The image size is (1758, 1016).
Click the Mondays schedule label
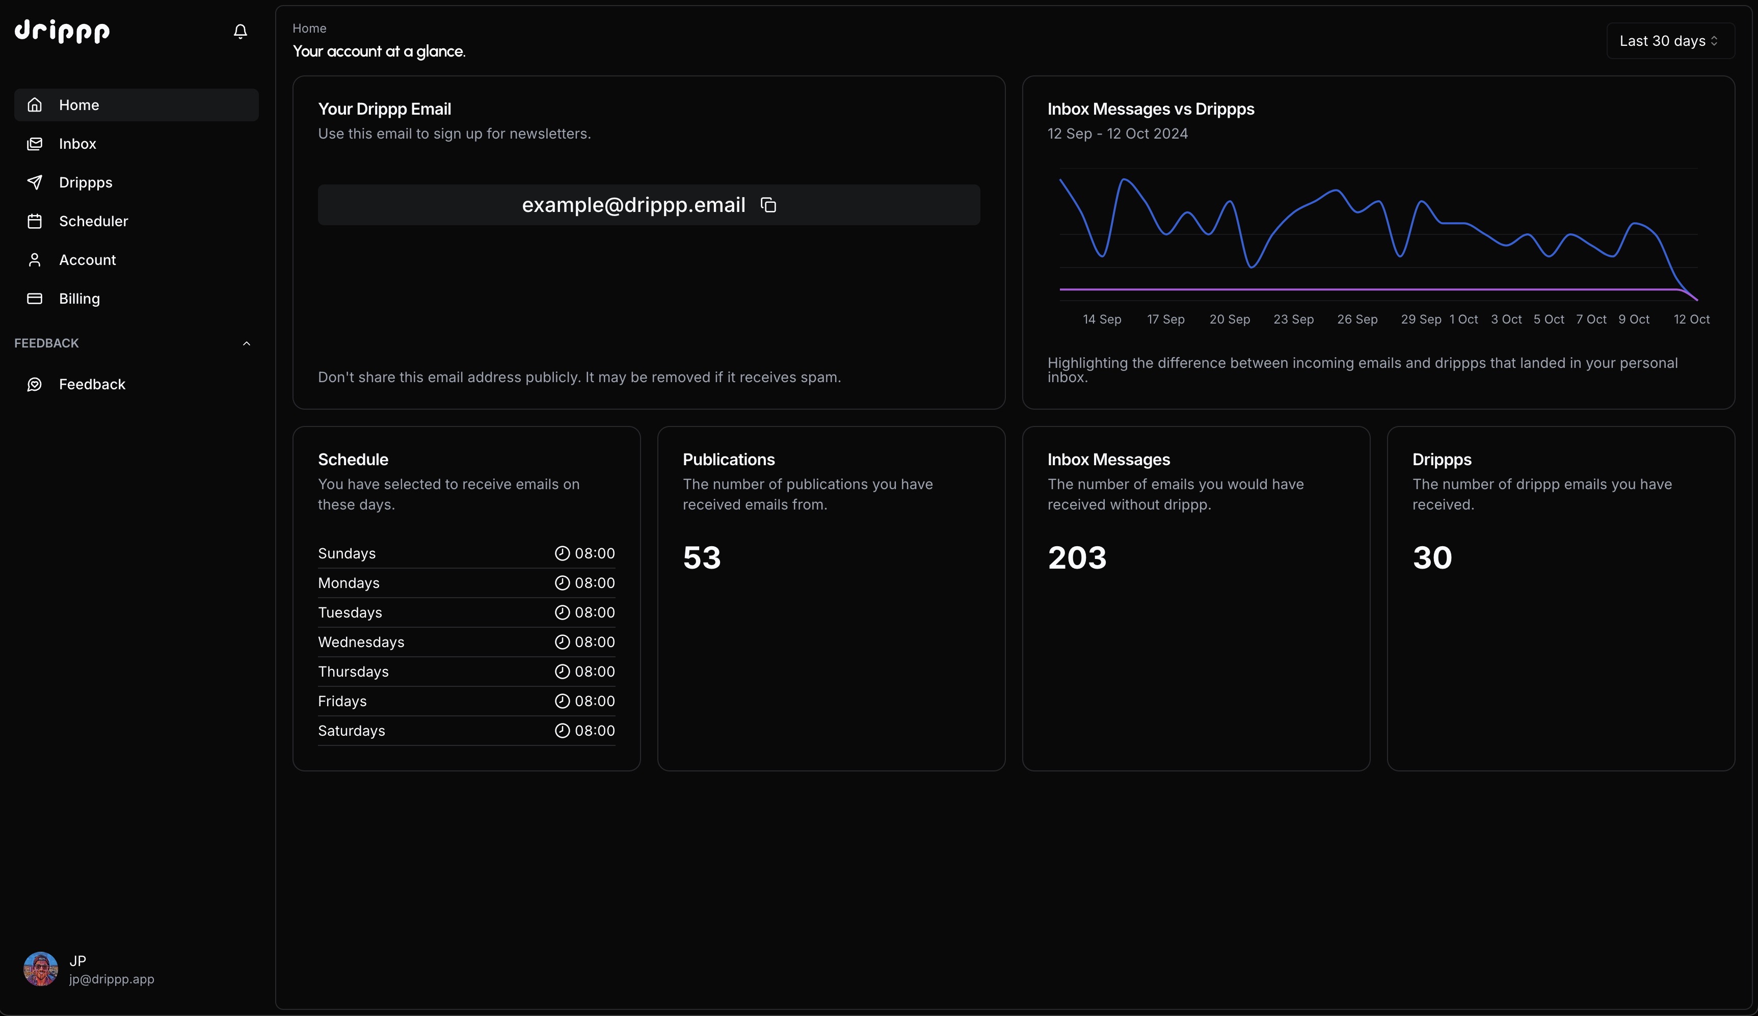349,583
